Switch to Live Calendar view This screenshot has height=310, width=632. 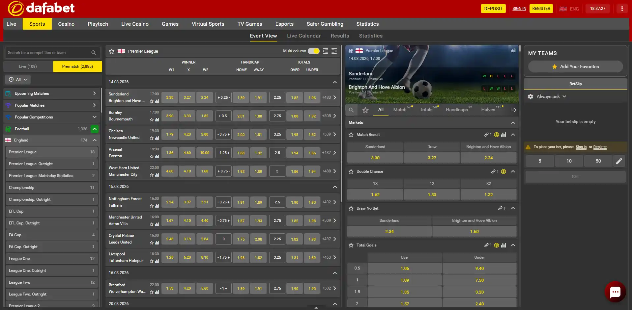(x=303, y=36)
